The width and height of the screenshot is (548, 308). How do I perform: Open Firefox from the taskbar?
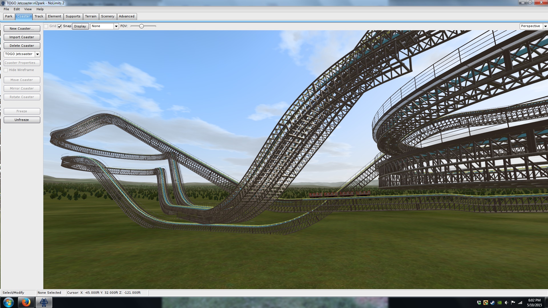tap(26, 302)
